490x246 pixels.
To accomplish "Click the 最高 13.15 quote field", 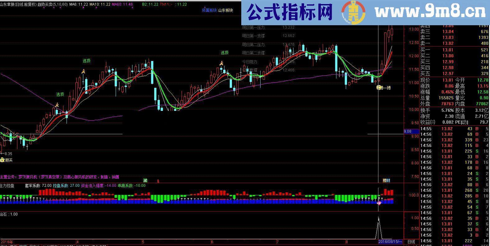I will pyautogui.click(x=472, y=86).
